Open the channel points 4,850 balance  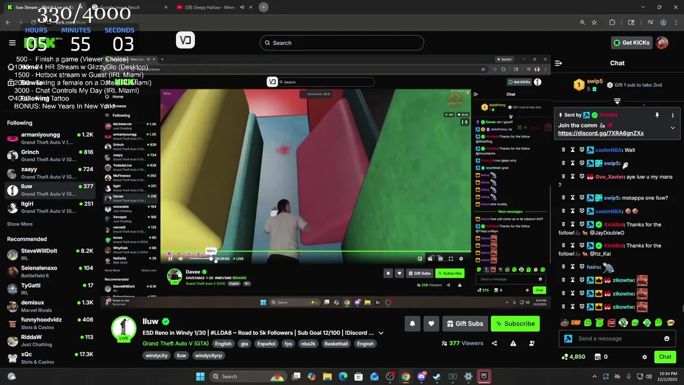point(573,357)
